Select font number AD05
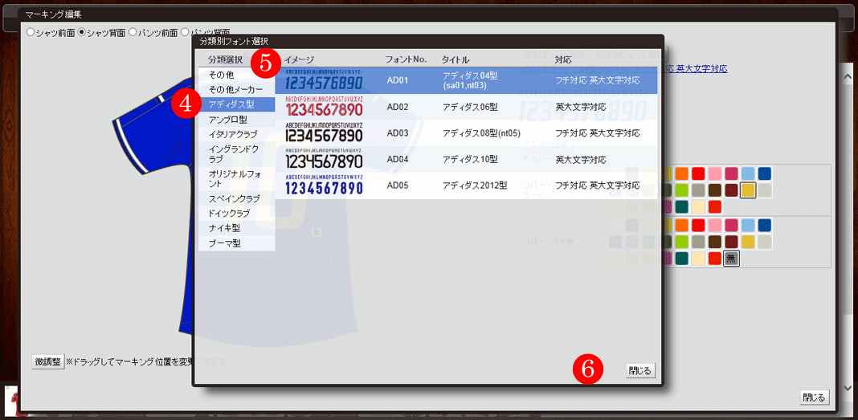 [x=397, y=186]
